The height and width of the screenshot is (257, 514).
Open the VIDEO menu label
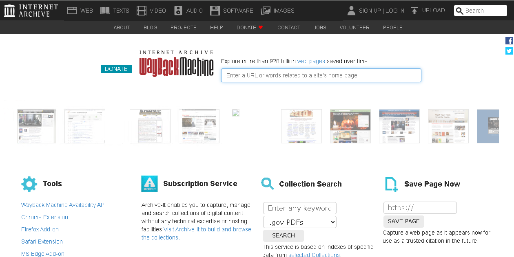point(157,11)
